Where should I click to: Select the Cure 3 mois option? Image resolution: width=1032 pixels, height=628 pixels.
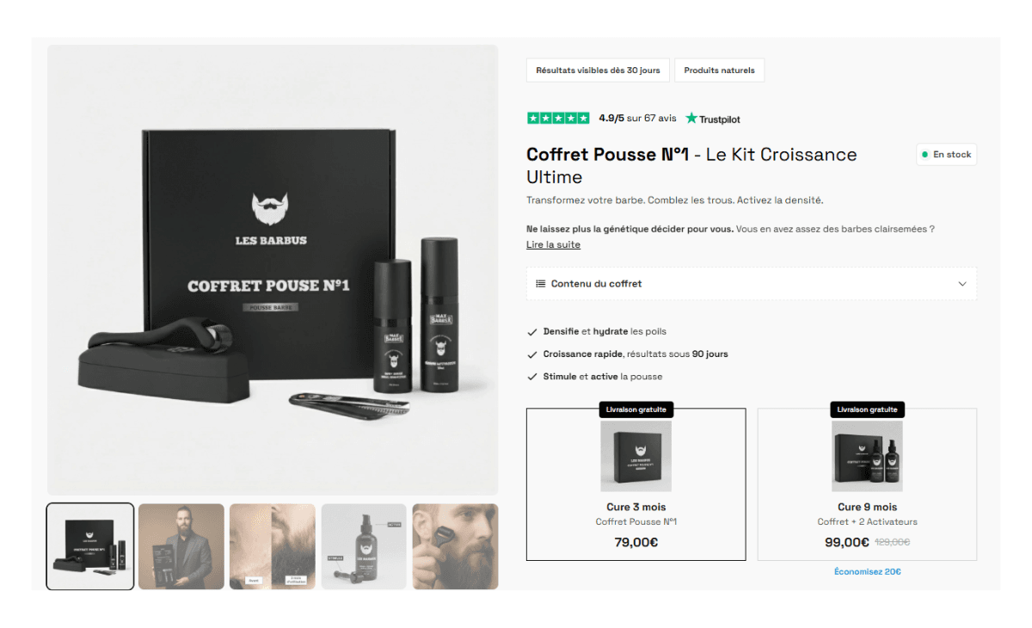636,484
